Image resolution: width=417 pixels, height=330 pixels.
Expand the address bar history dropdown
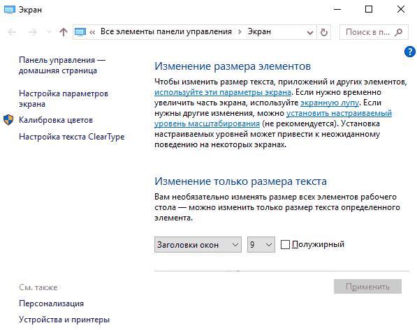click(x=310, y=32)
